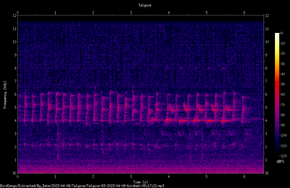Click the dBFS unit label below the color bar
Viewport: 290px width, 188px height.
pyautogui.click(x=280, y=162)
